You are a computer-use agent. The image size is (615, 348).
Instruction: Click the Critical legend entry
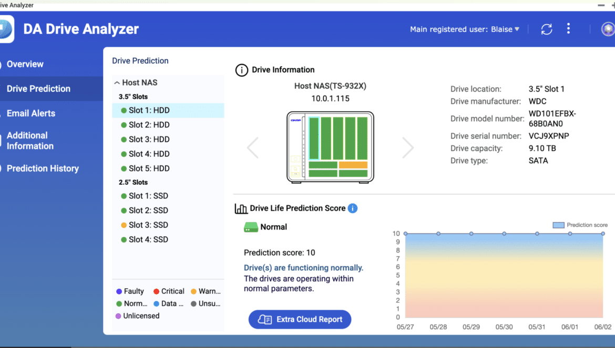pos(169,291)
